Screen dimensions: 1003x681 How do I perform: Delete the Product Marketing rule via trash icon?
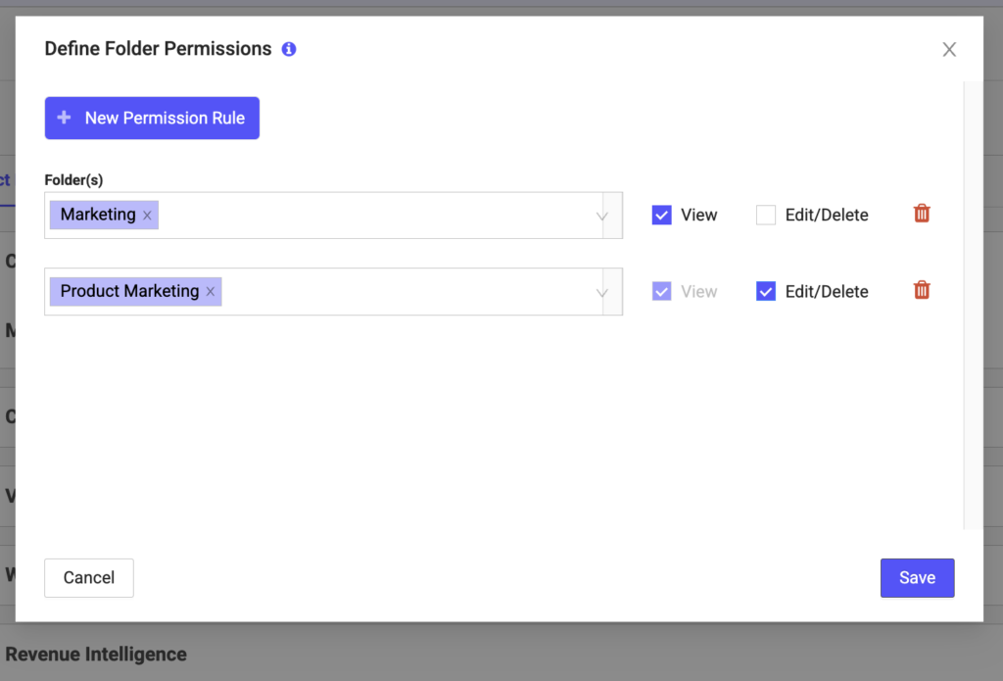[921, 290]
